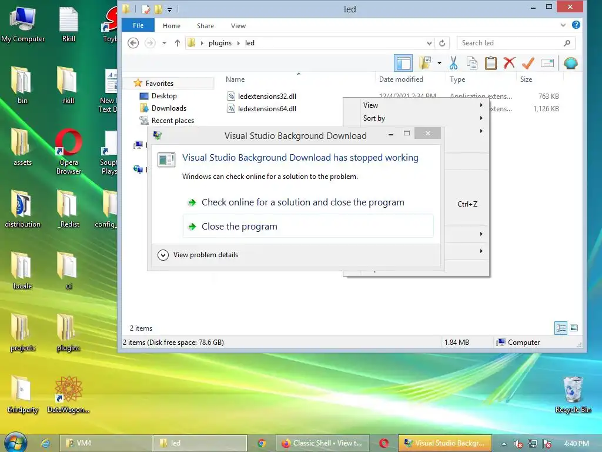Expand the folder options dropdown arrow
The height and width of the screenshot is (452, 602).
(x=439, y=63)
